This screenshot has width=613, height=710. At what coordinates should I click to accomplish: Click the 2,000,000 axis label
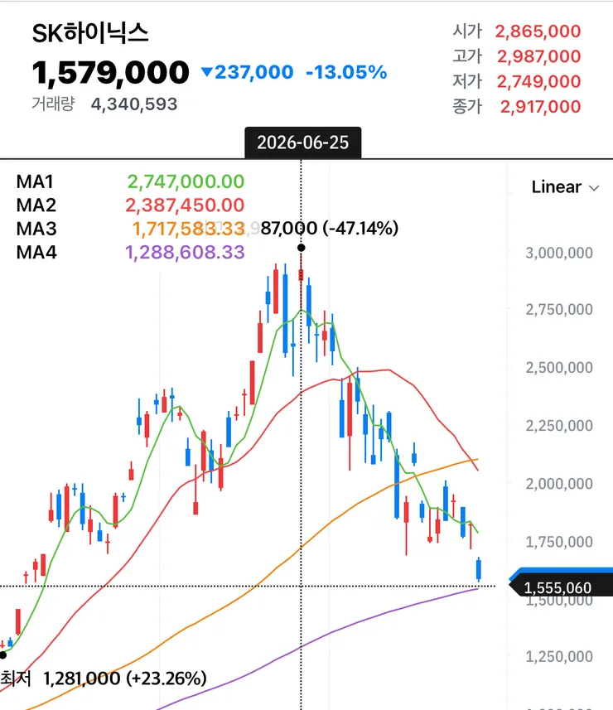pos(559,484)
